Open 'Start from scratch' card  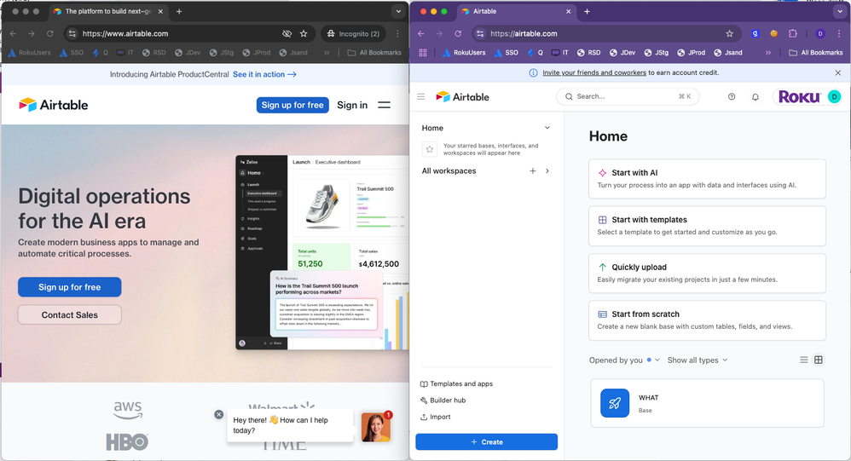707,320
